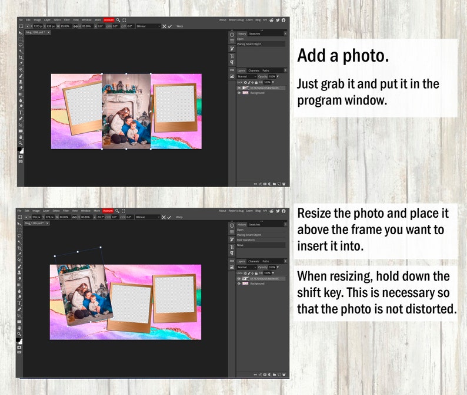Screen dimensions: 467x395
Task: Open Paragraph panel icon in top screenshot
Action: [x=232, y=62]
